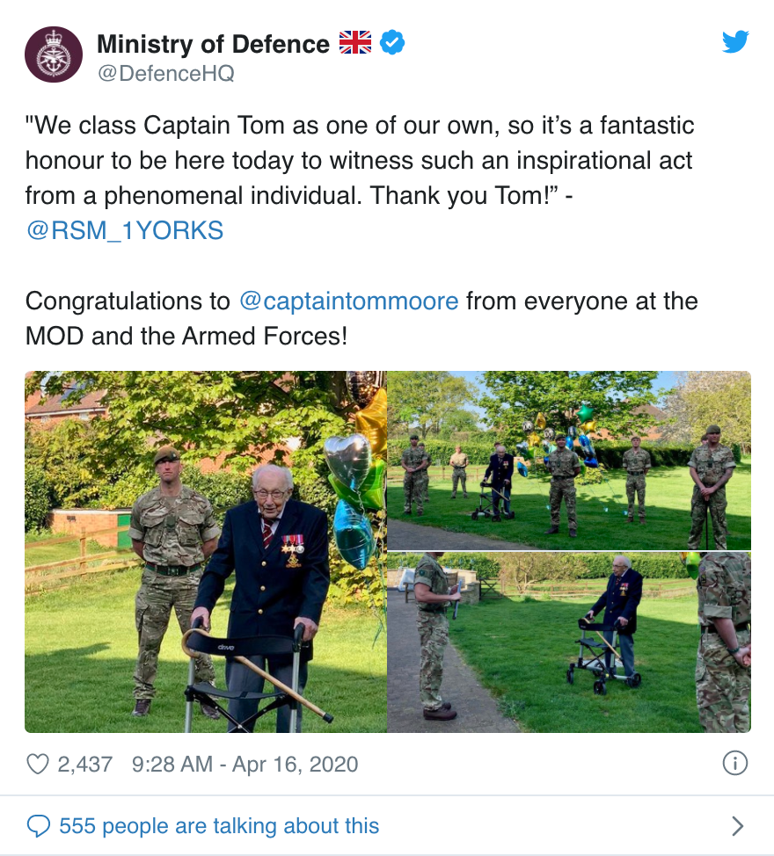This screenshot has height=856, width=774.
Task: Click the Ministry of Defence profile avatar
Action: click(x=54, y=54)
